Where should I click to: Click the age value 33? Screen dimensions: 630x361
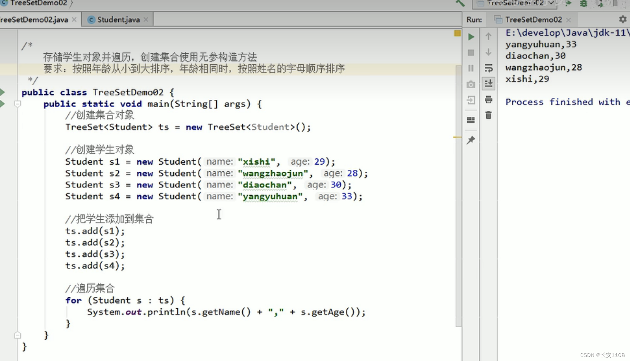(x=347, y=196)
